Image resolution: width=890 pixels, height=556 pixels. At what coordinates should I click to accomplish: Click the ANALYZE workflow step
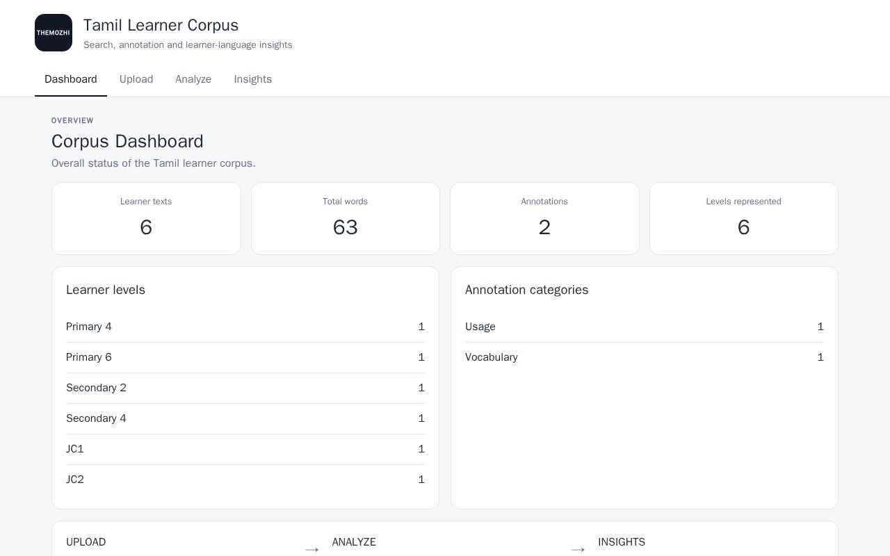(x=354, y=542)
